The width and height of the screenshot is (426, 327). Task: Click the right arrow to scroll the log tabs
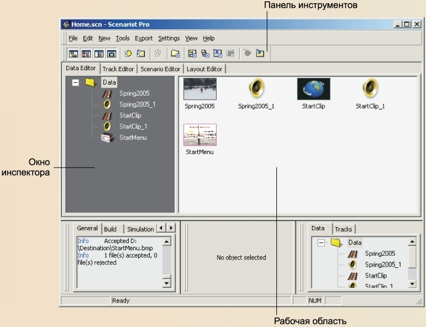(171, 228)
